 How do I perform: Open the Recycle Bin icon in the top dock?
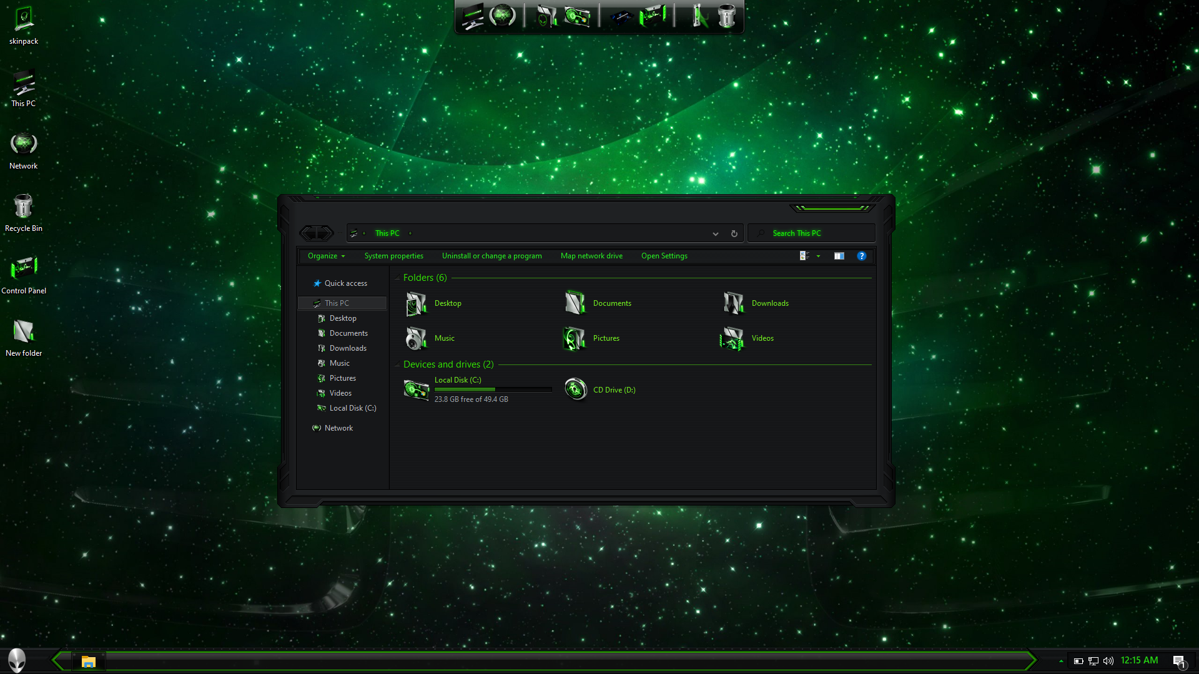coord(726,16)
